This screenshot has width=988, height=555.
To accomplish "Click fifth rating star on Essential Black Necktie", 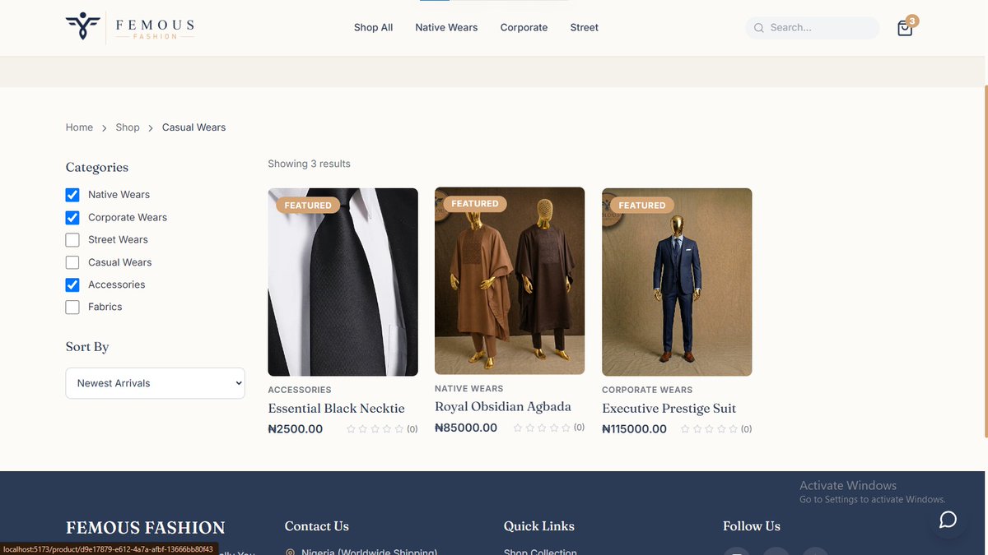I will tap(399, 429).
